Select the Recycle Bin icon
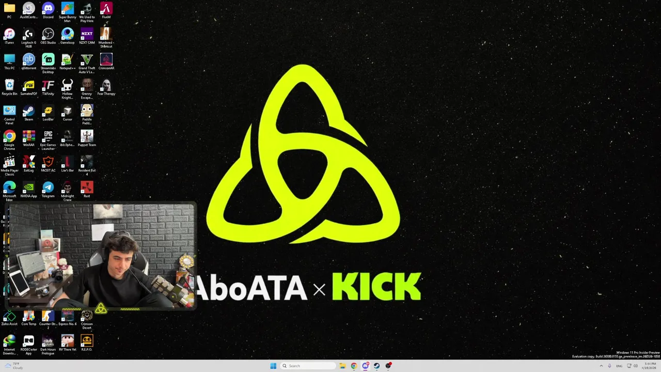This screenshot has height=372, width=661. coord(9,87)
